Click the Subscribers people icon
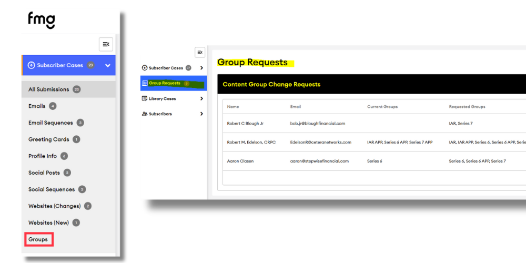 point(145,114)
